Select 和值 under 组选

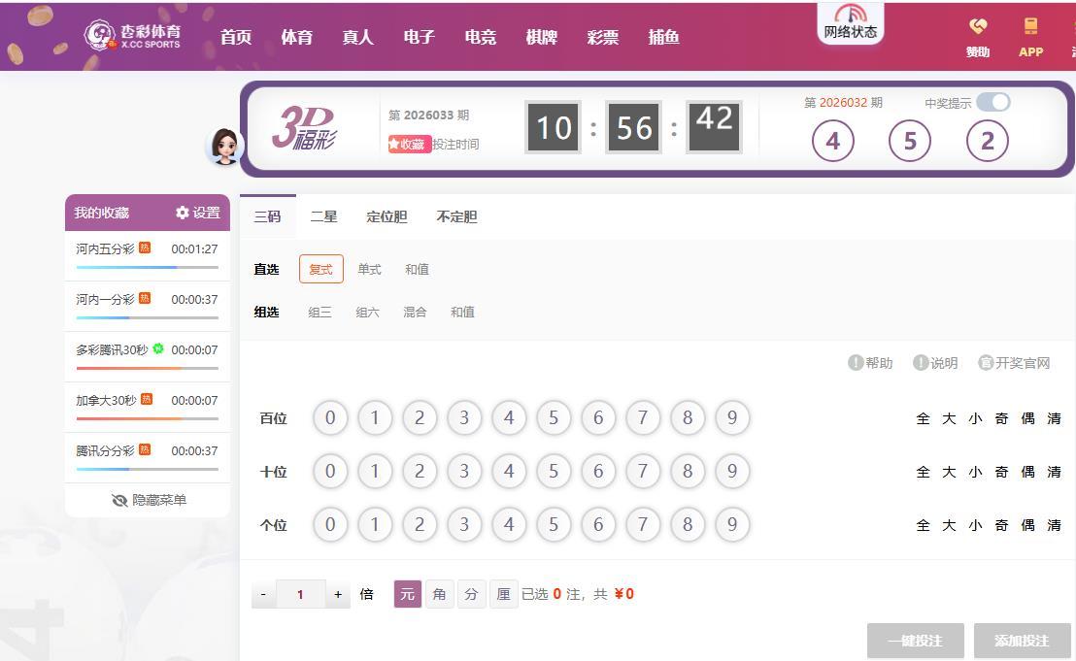pos(462,312)
